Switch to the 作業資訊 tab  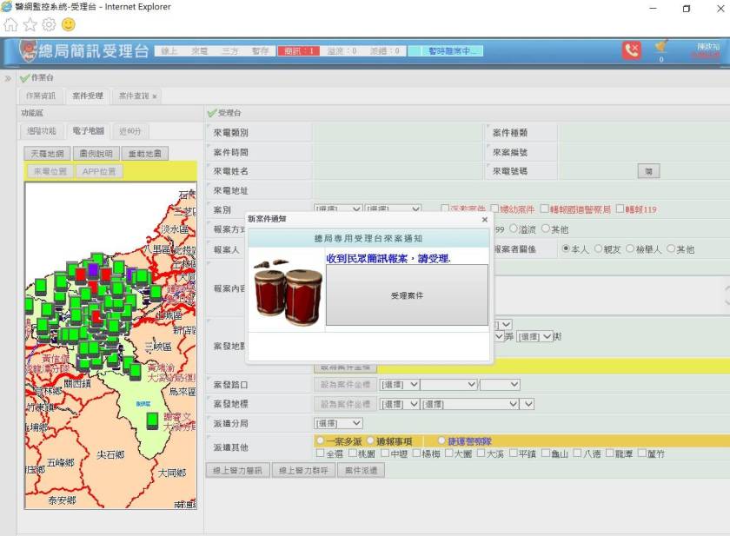click(40, 96)
